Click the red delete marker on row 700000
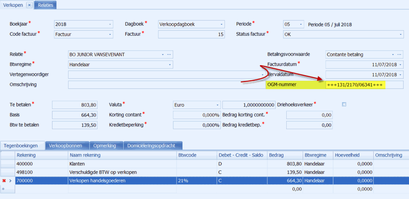Image resolution: width=409 pixels, height=199 pixels. (x=4, y=180)
